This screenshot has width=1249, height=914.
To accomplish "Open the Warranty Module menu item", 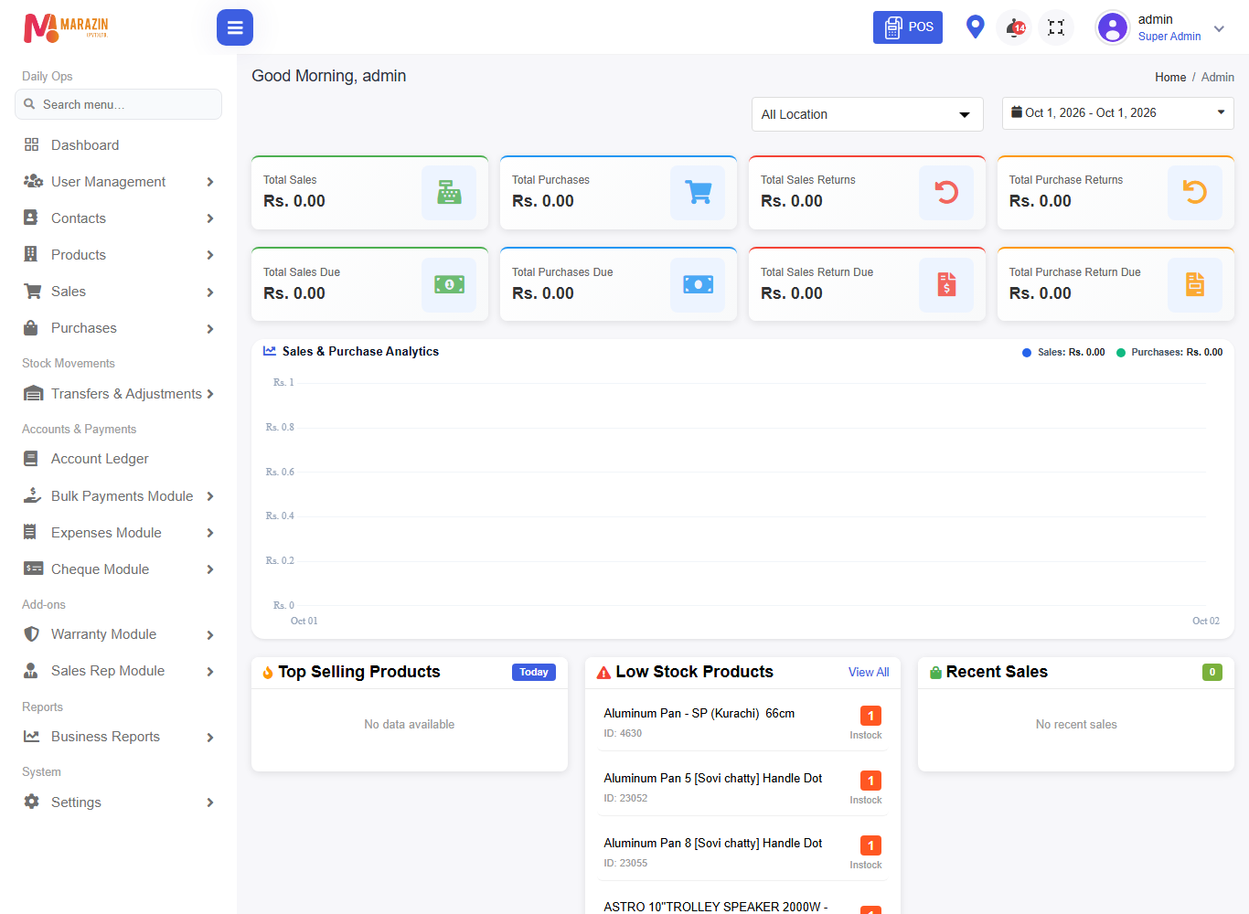I will coord(119,634).
